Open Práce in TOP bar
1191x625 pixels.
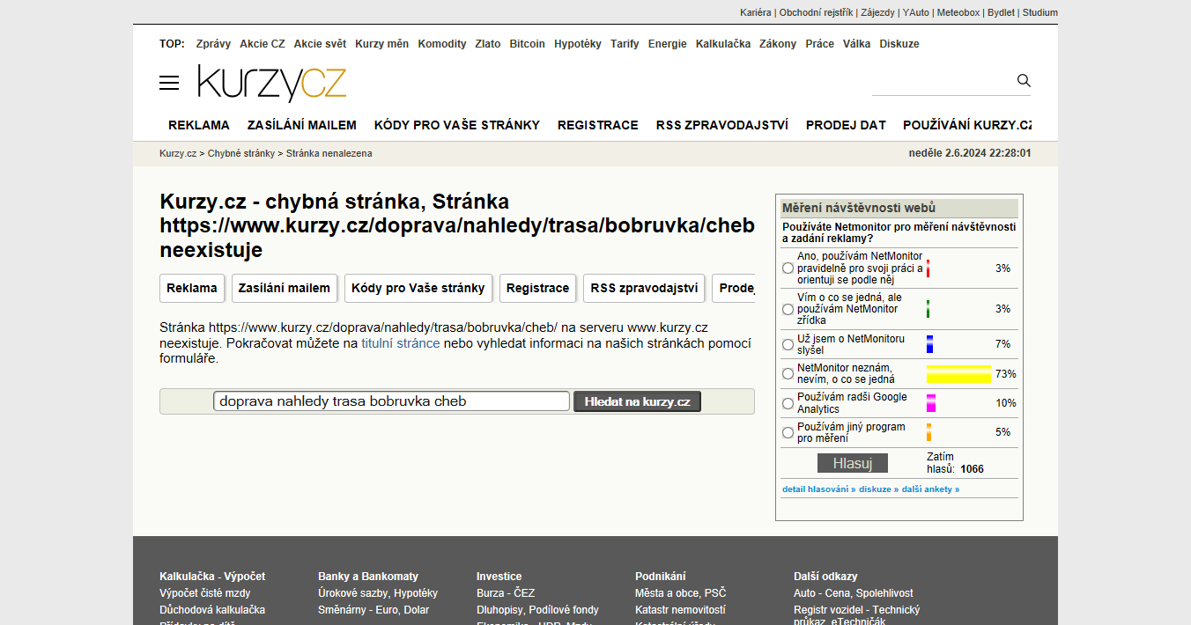pos(820,44)
